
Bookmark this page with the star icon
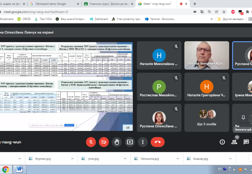[224, 12]
